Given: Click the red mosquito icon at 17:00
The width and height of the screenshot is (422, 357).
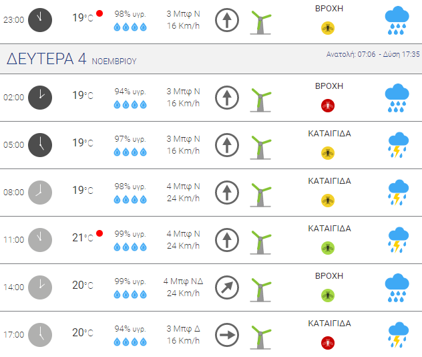Looking at the screenshot, I should point(328,343).
